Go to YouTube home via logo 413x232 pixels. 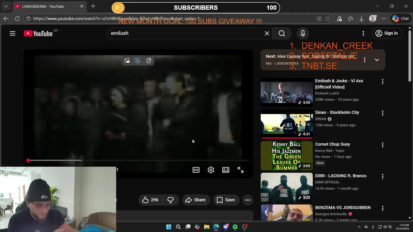(38, 33)
